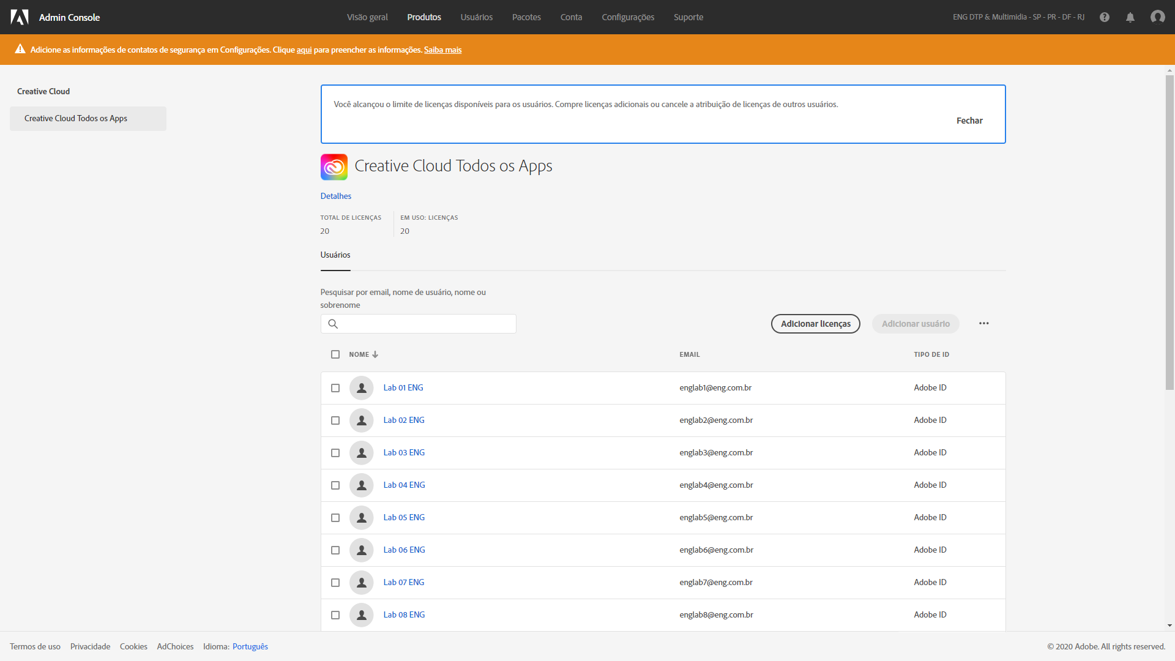This screenshot has width=1175, height=661.
Task: Focus the user search input field
Action: point(419,324)
